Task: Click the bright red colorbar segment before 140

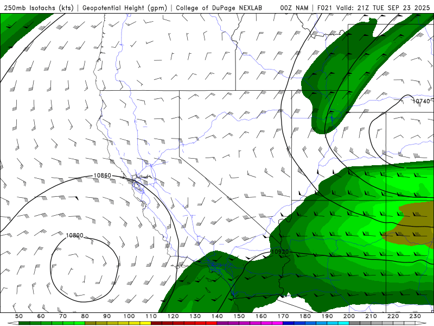Action: tap(212, 323)
